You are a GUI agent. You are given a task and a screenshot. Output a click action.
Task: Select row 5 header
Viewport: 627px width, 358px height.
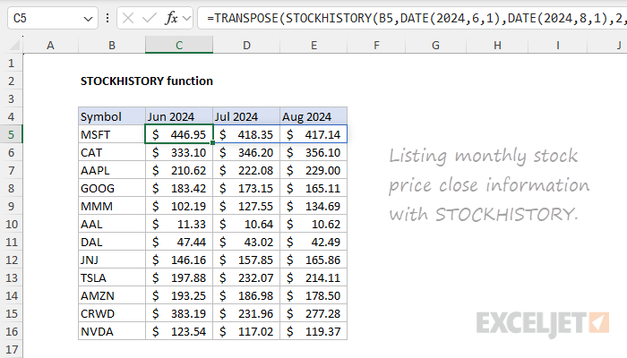[x=11, y=134]
